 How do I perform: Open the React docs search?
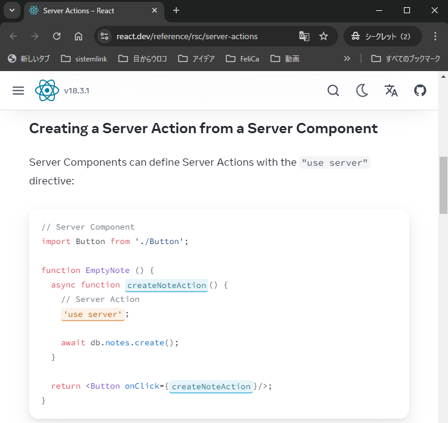(x=333, y=91)
